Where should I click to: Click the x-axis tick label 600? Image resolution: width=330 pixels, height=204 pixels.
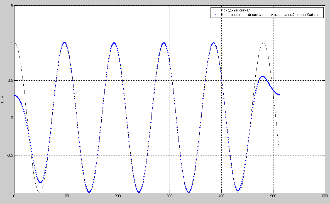point(325,196)
